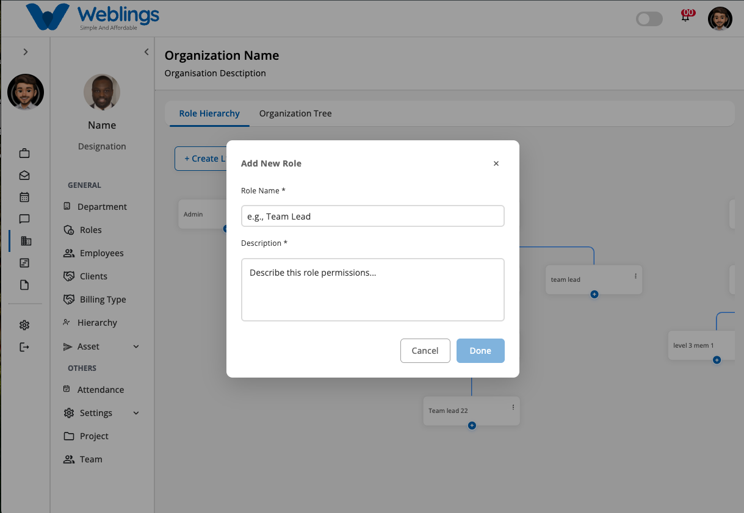Open Employees in the General menu
This screenshot has height=513, width=744.
94,253
